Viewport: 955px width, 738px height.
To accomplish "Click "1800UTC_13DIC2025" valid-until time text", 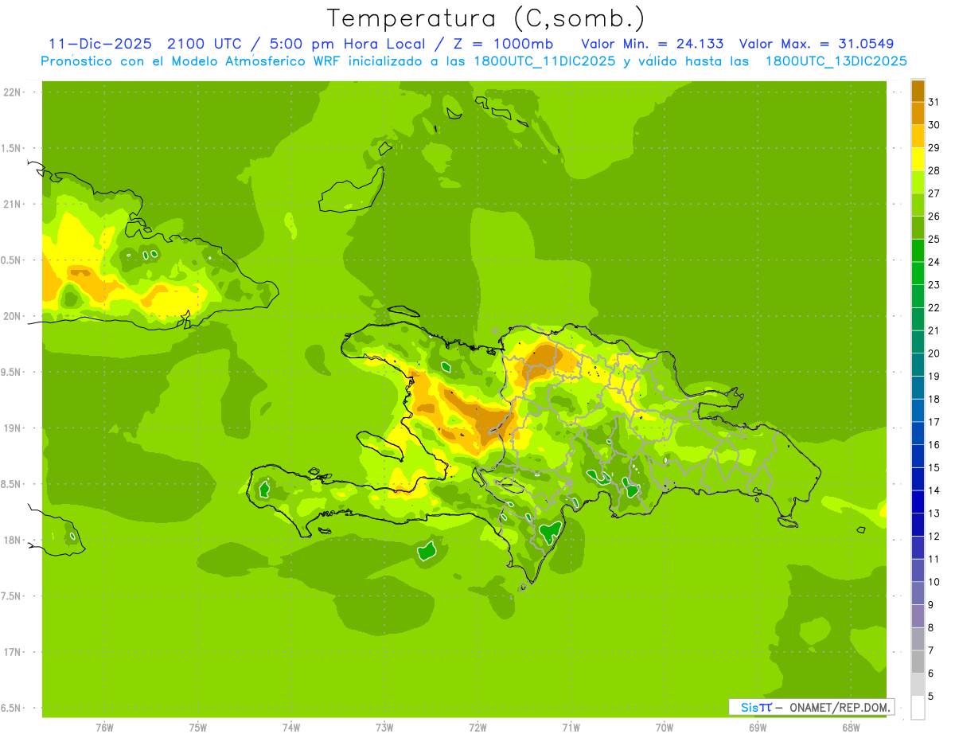I will point(836,61).
